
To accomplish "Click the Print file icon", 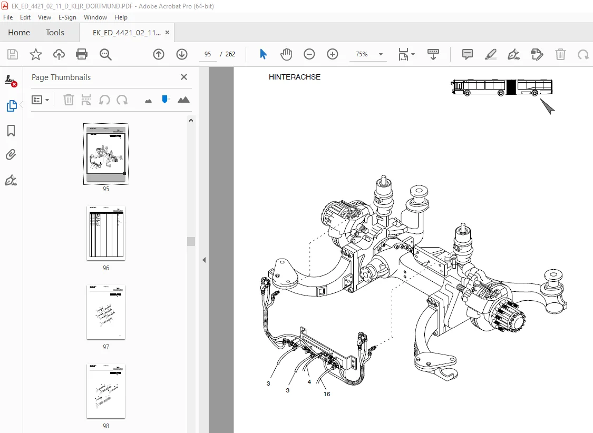I will click(x=82, y=54).
